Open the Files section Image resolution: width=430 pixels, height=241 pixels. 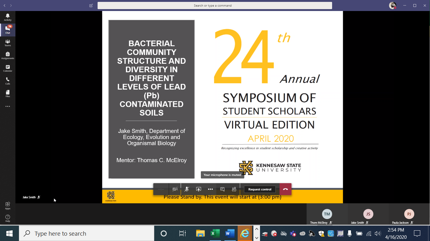pyautogui.click(x=8, y=94)
